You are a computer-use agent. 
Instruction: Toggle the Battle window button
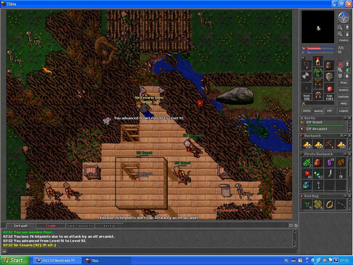click(318, 111)
